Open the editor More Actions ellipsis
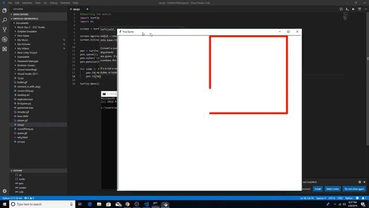This screenshot has height=208, width=369. click(x=366, y=9)
